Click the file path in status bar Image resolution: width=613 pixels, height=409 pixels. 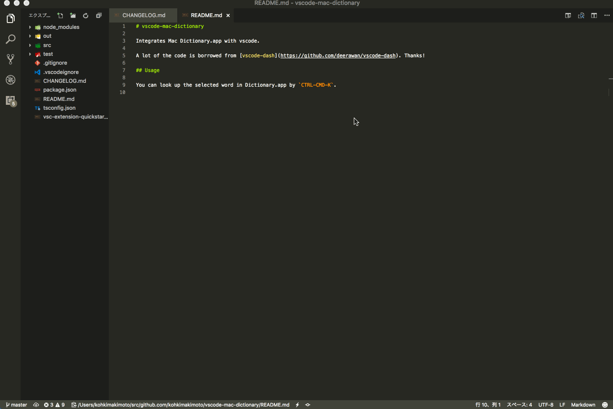click(x=180, y=405)
